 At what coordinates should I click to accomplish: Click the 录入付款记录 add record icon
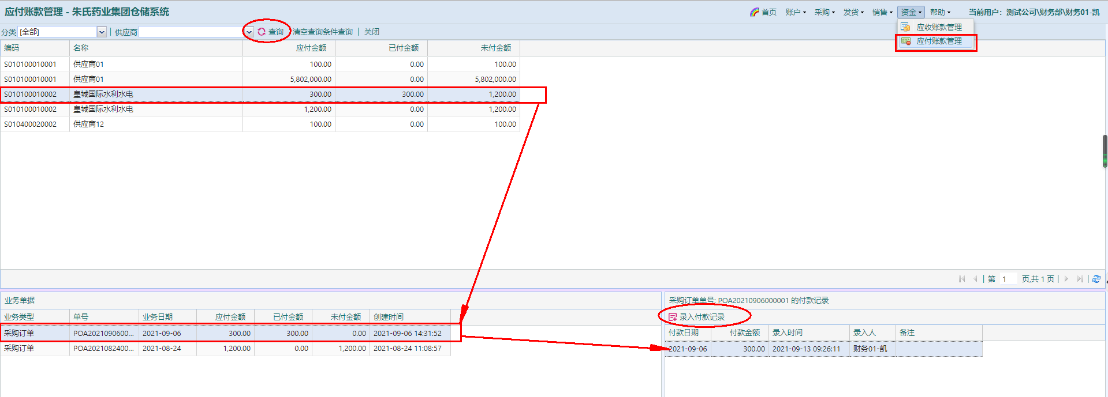point(673,317)
